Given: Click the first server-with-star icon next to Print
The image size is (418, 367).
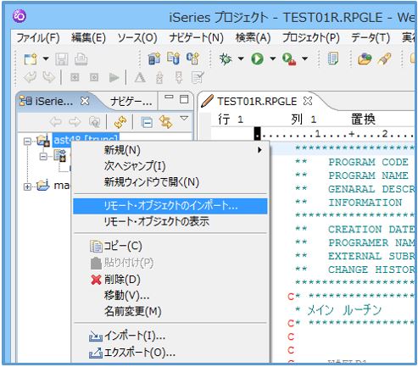Looking at the screenshot, I should 154,58.
